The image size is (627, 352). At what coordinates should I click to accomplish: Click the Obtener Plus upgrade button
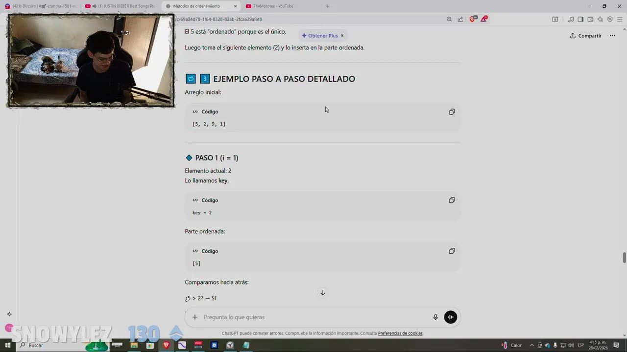(320, 36)
